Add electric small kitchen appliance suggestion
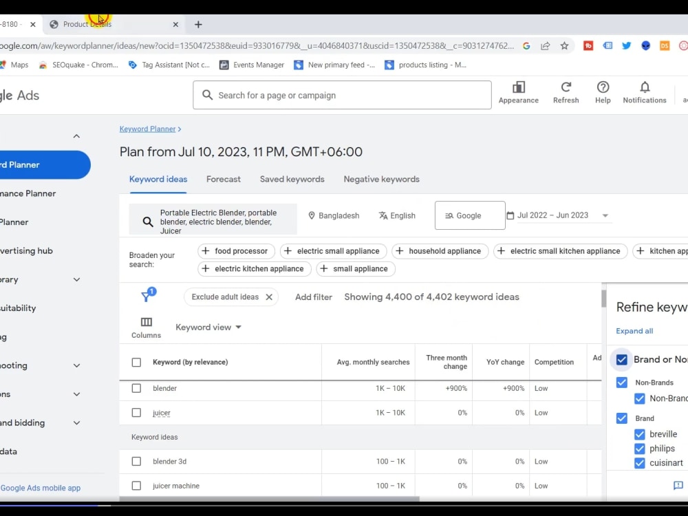This screenshot has height=516, width=688. tap(560, 251)
